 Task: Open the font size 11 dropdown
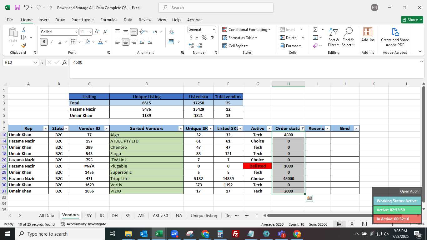point(90,32)
